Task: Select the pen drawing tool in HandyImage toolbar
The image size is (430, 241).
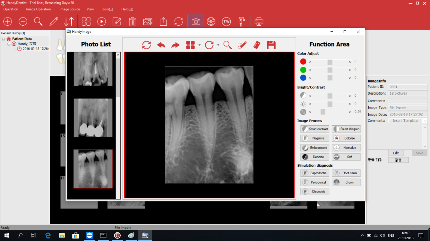Action: pos(242,45)
